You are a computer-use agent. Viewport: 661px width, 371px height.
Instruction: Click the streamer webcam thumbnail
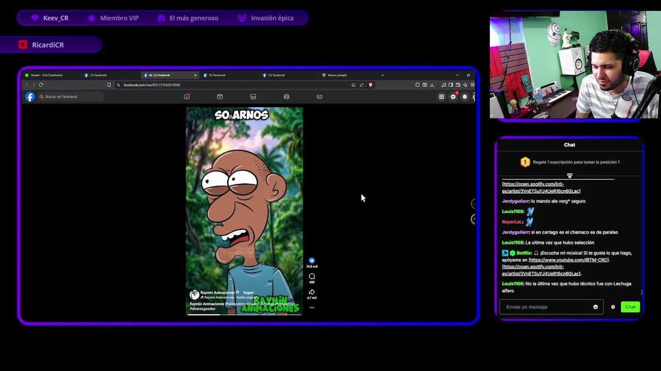point(574,65)
